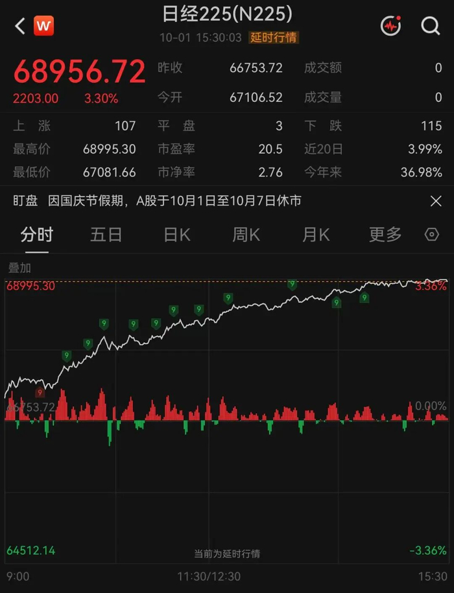This screenshot has height=593, width=454.
Task: Tap the 延时行情 delayed quote badge
Action: click(274, 38)
